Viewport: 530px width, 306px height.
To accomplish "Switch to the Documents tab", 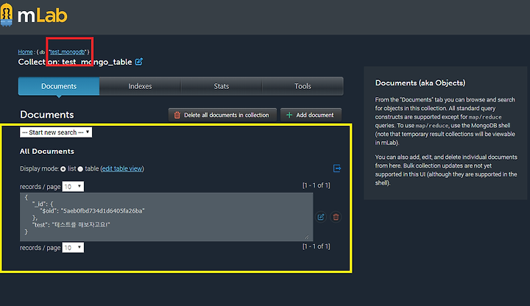I will click(59, 86).
